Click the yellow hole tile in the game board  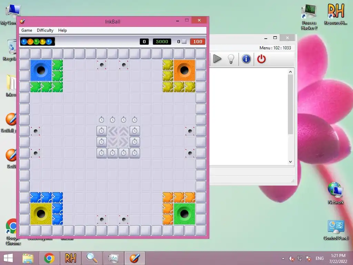(41, 214)
